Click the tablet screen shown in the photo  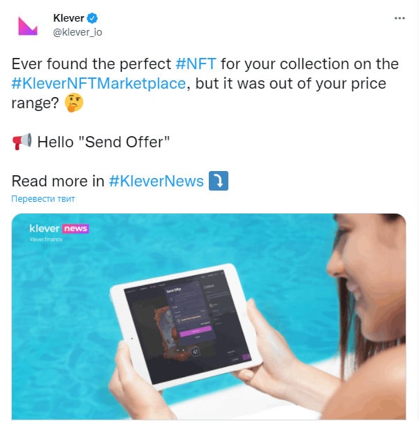(x=187, y=325)
